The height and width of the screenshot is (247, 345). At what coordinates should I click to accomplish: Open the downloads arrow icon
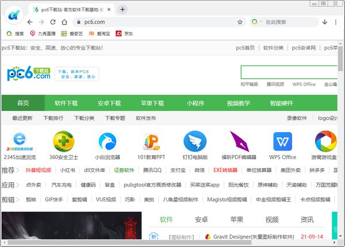click(x=325, y=22)
